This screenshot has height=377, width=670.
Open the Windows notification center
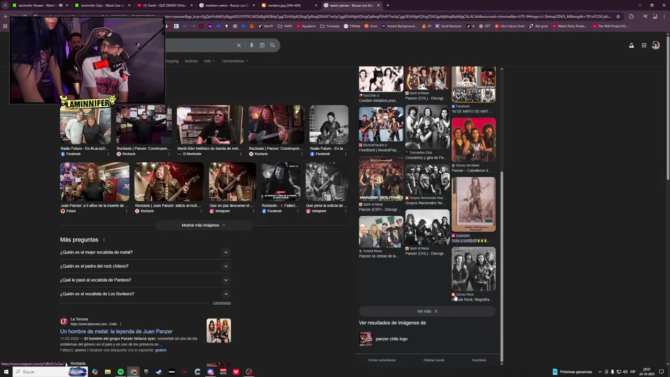point(661,372)
